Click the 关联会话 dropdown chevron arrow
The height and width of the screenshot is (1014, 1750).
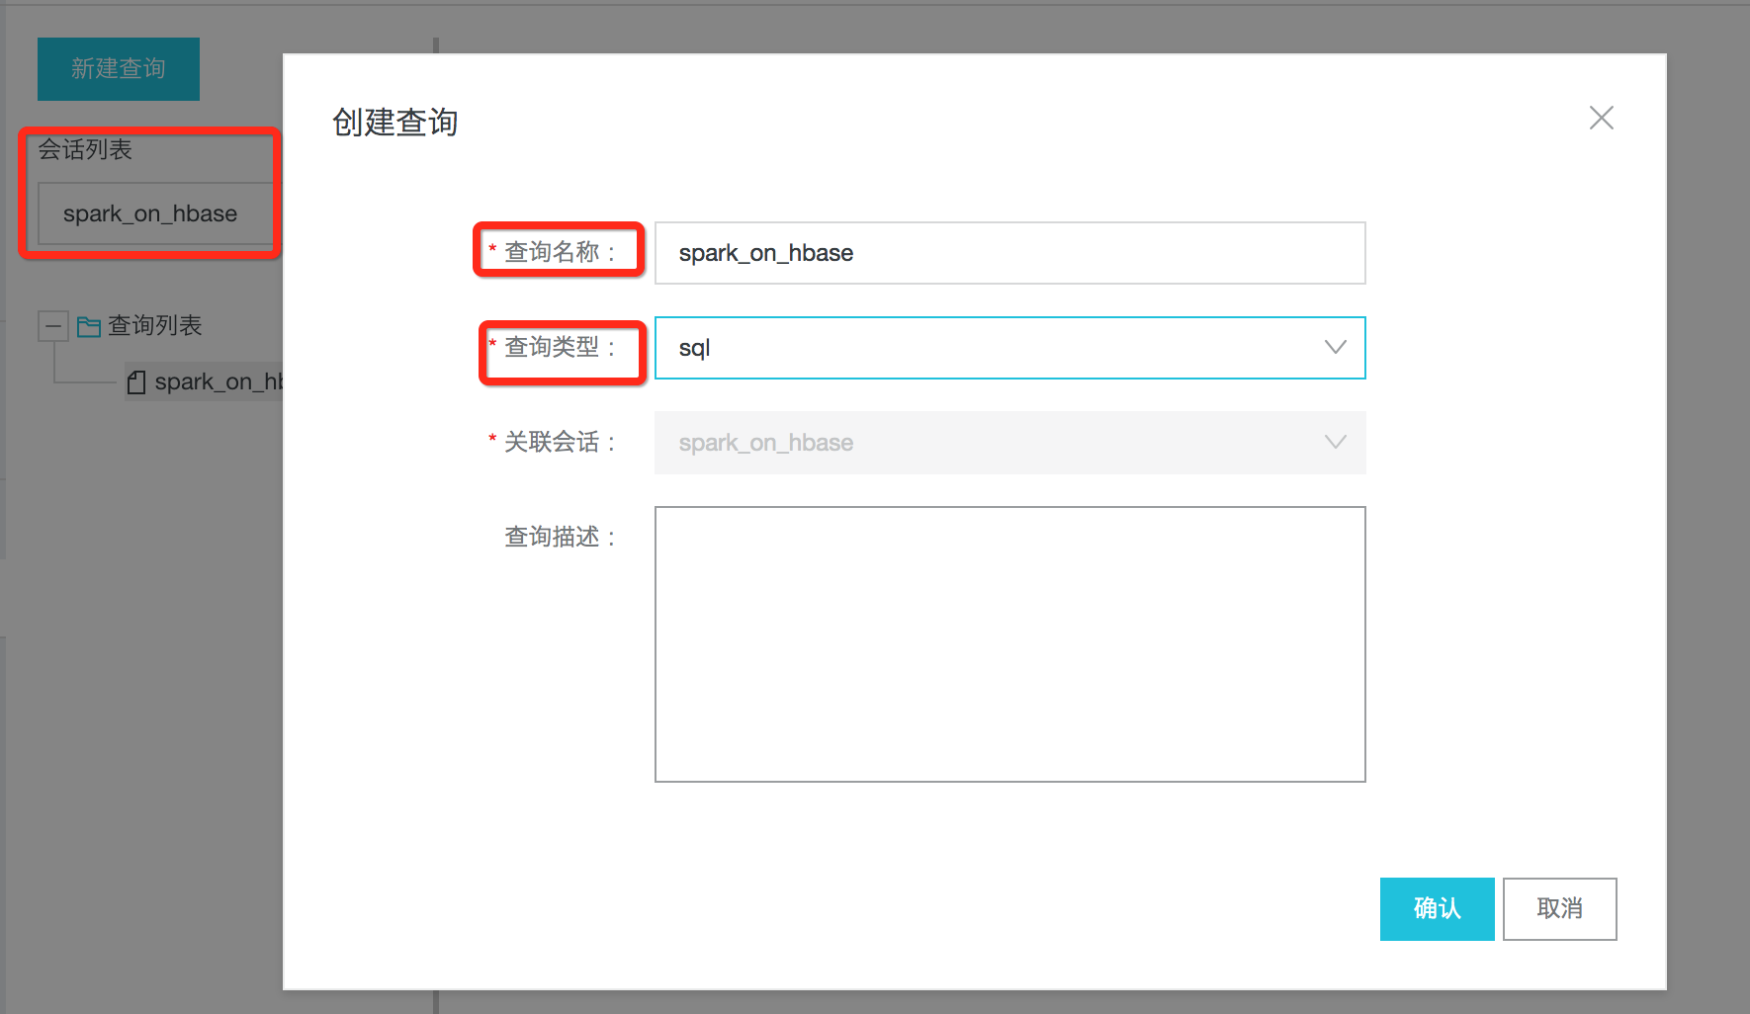[x=1335, y=442]
